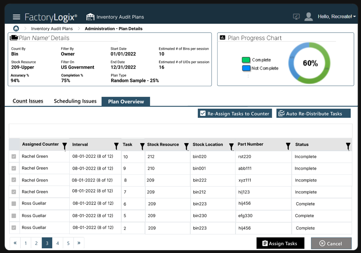
Task: Select the checkbox on Ross Guellar's Task 6 row
Action: tap(14, 204)
